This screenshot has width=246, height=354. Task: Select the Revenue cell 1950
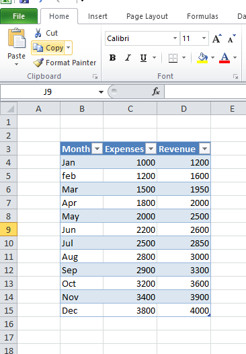click(x=183, y=189)
